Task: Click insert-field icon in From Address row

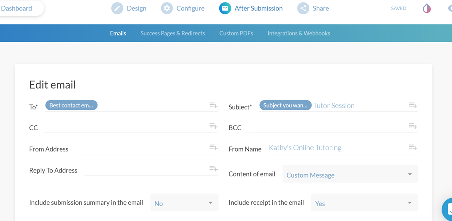Action: coord(213,147)
